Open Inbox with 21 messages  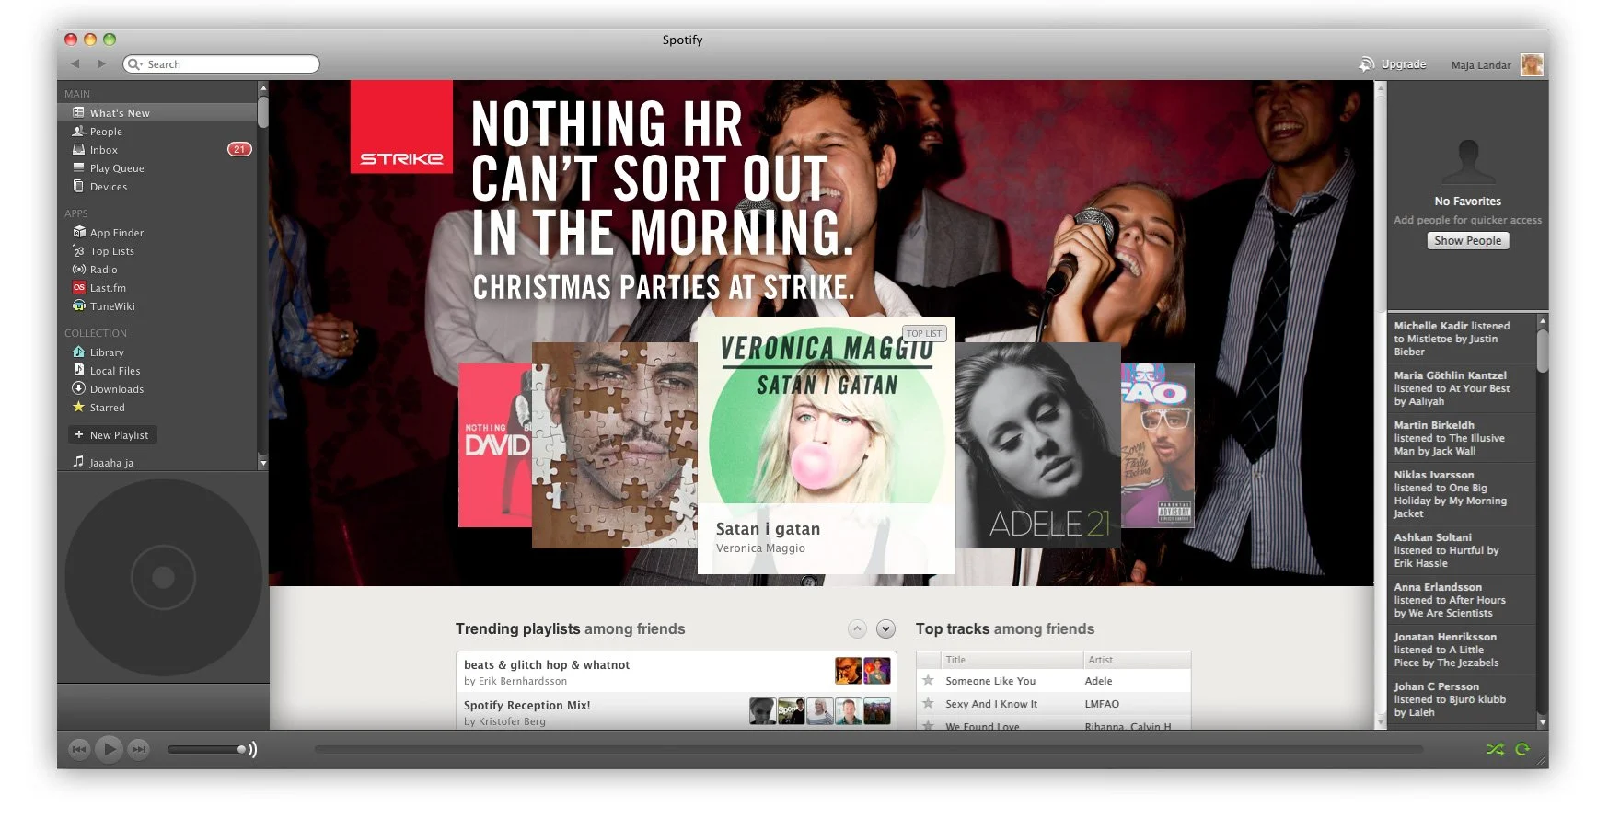(x=157, y=149)
